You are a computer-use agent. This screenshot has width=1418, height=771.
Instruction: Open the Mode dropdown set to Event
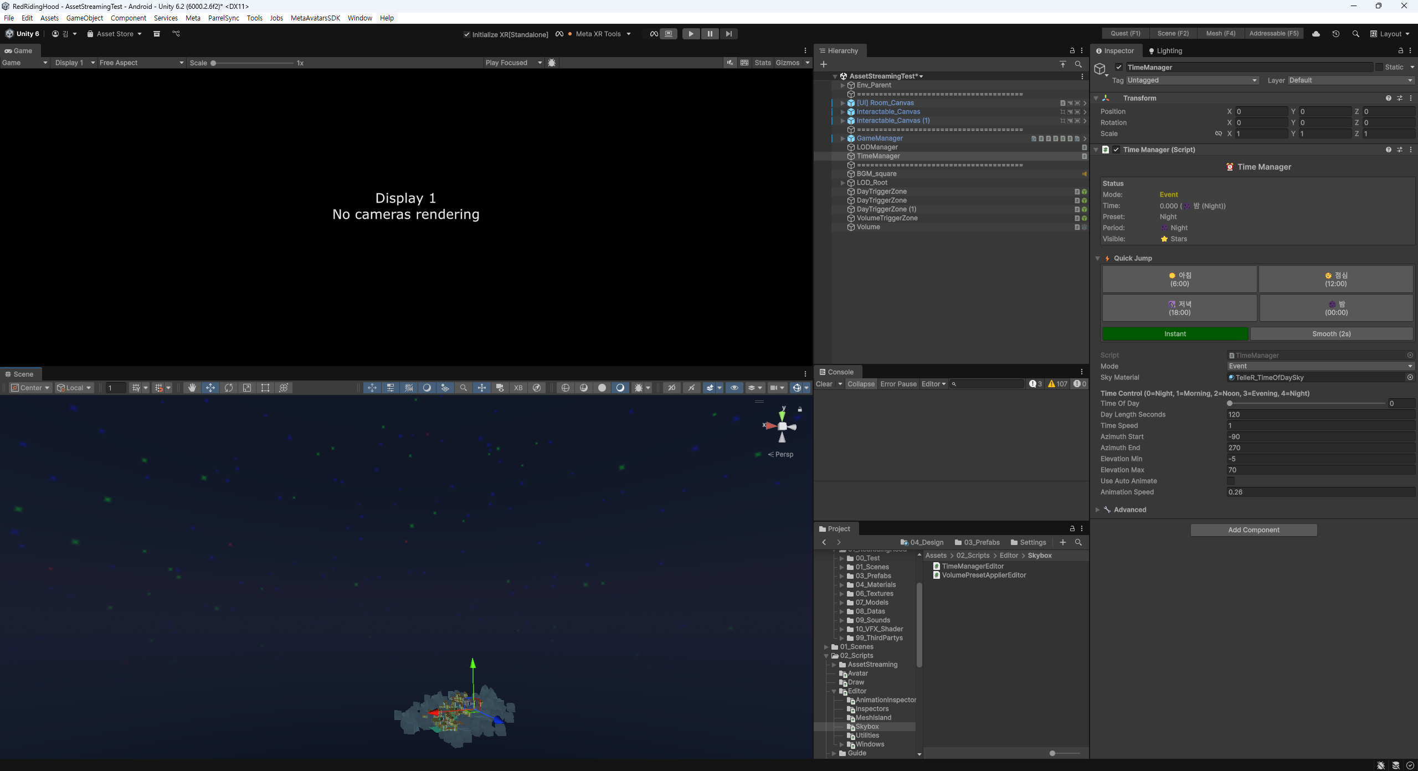click(1320, 366)
